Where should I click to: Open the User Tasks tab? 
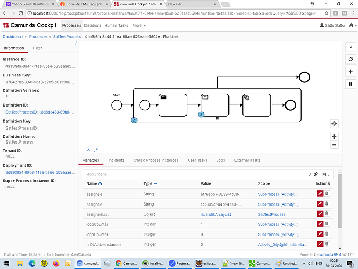(x=197, y=160)
